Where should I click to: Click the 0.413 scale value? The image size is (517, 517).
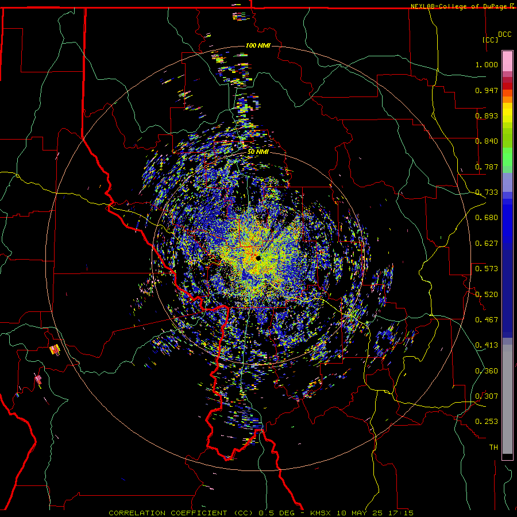tap(487, 345)
